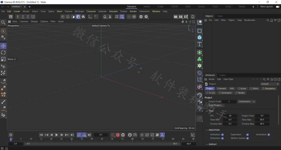Select the Move tool in left toolbar

tap(3, 46)
